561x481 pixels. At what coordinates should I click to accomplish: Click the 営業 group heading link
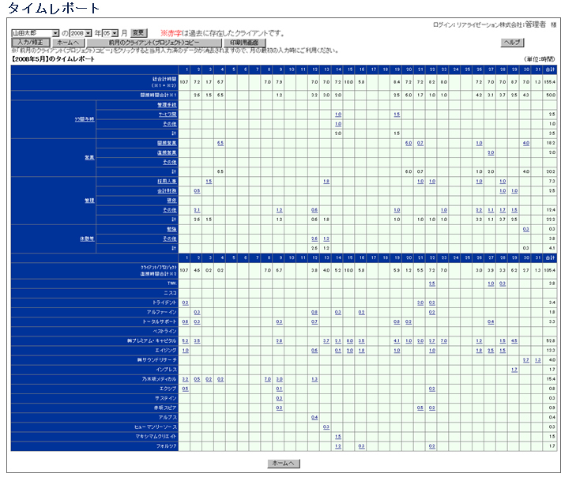[x=89, y=157]
